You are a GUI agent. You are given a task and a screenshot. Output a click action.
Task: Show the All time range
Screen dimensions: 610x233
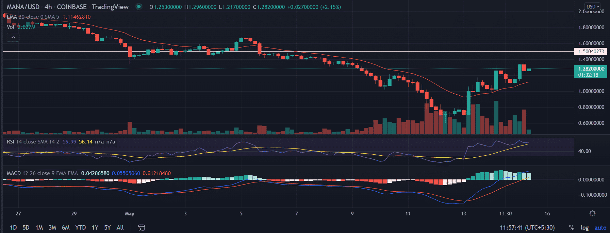tap(120, 228)
